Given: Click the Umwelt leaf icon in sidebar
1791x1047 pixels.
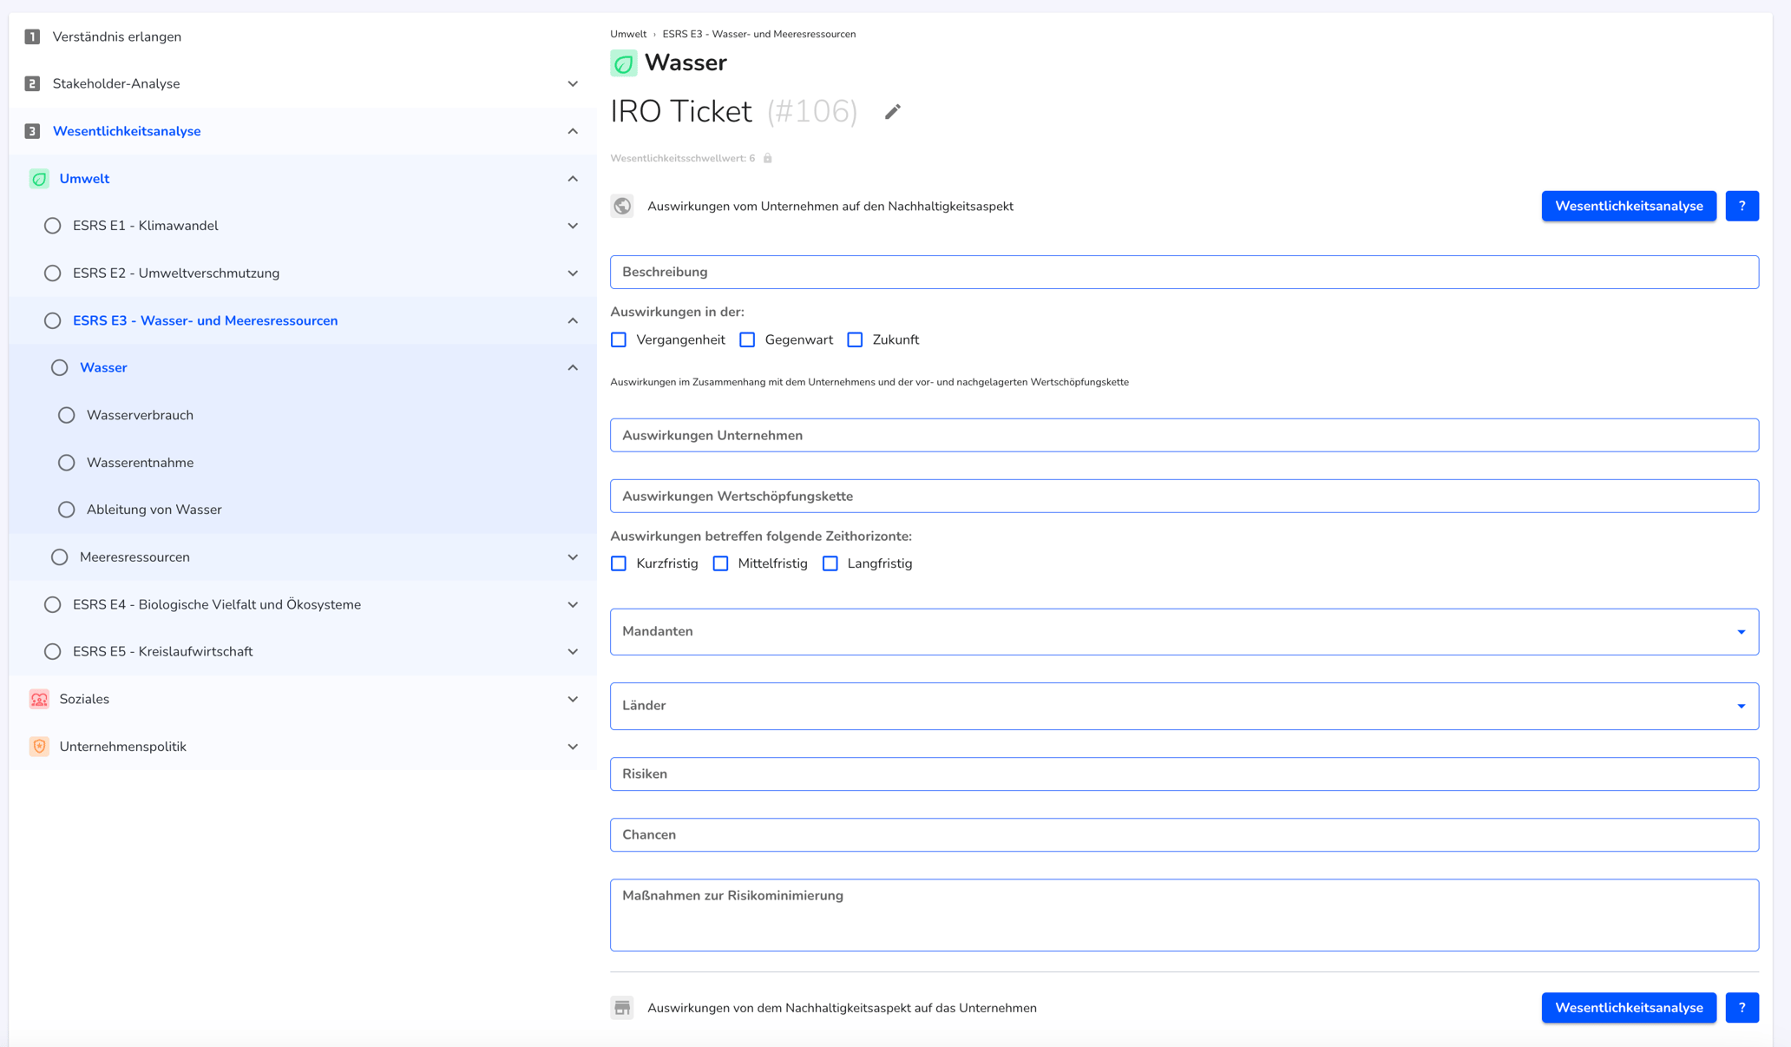Looking at the screenshot, I should click(39, 179).
